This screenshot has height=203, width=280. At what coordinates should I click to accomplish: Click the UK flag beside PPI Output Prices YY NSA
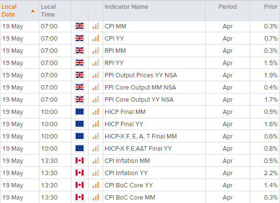click(x=80, y=75)
